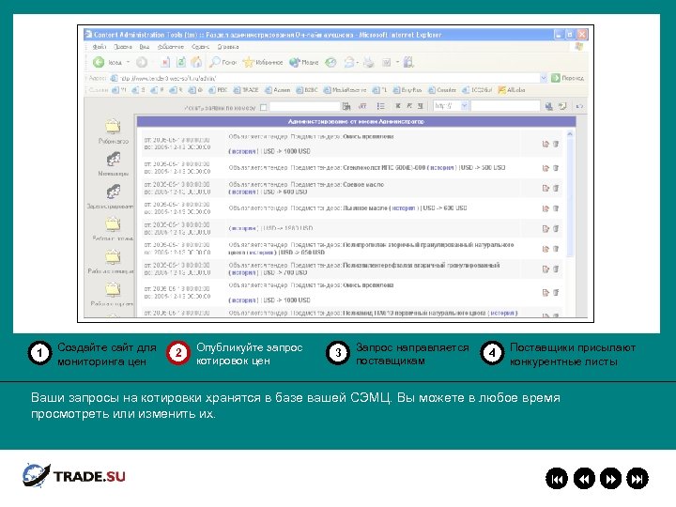Open the Counter link in links bar

click(x=442, y=90)
